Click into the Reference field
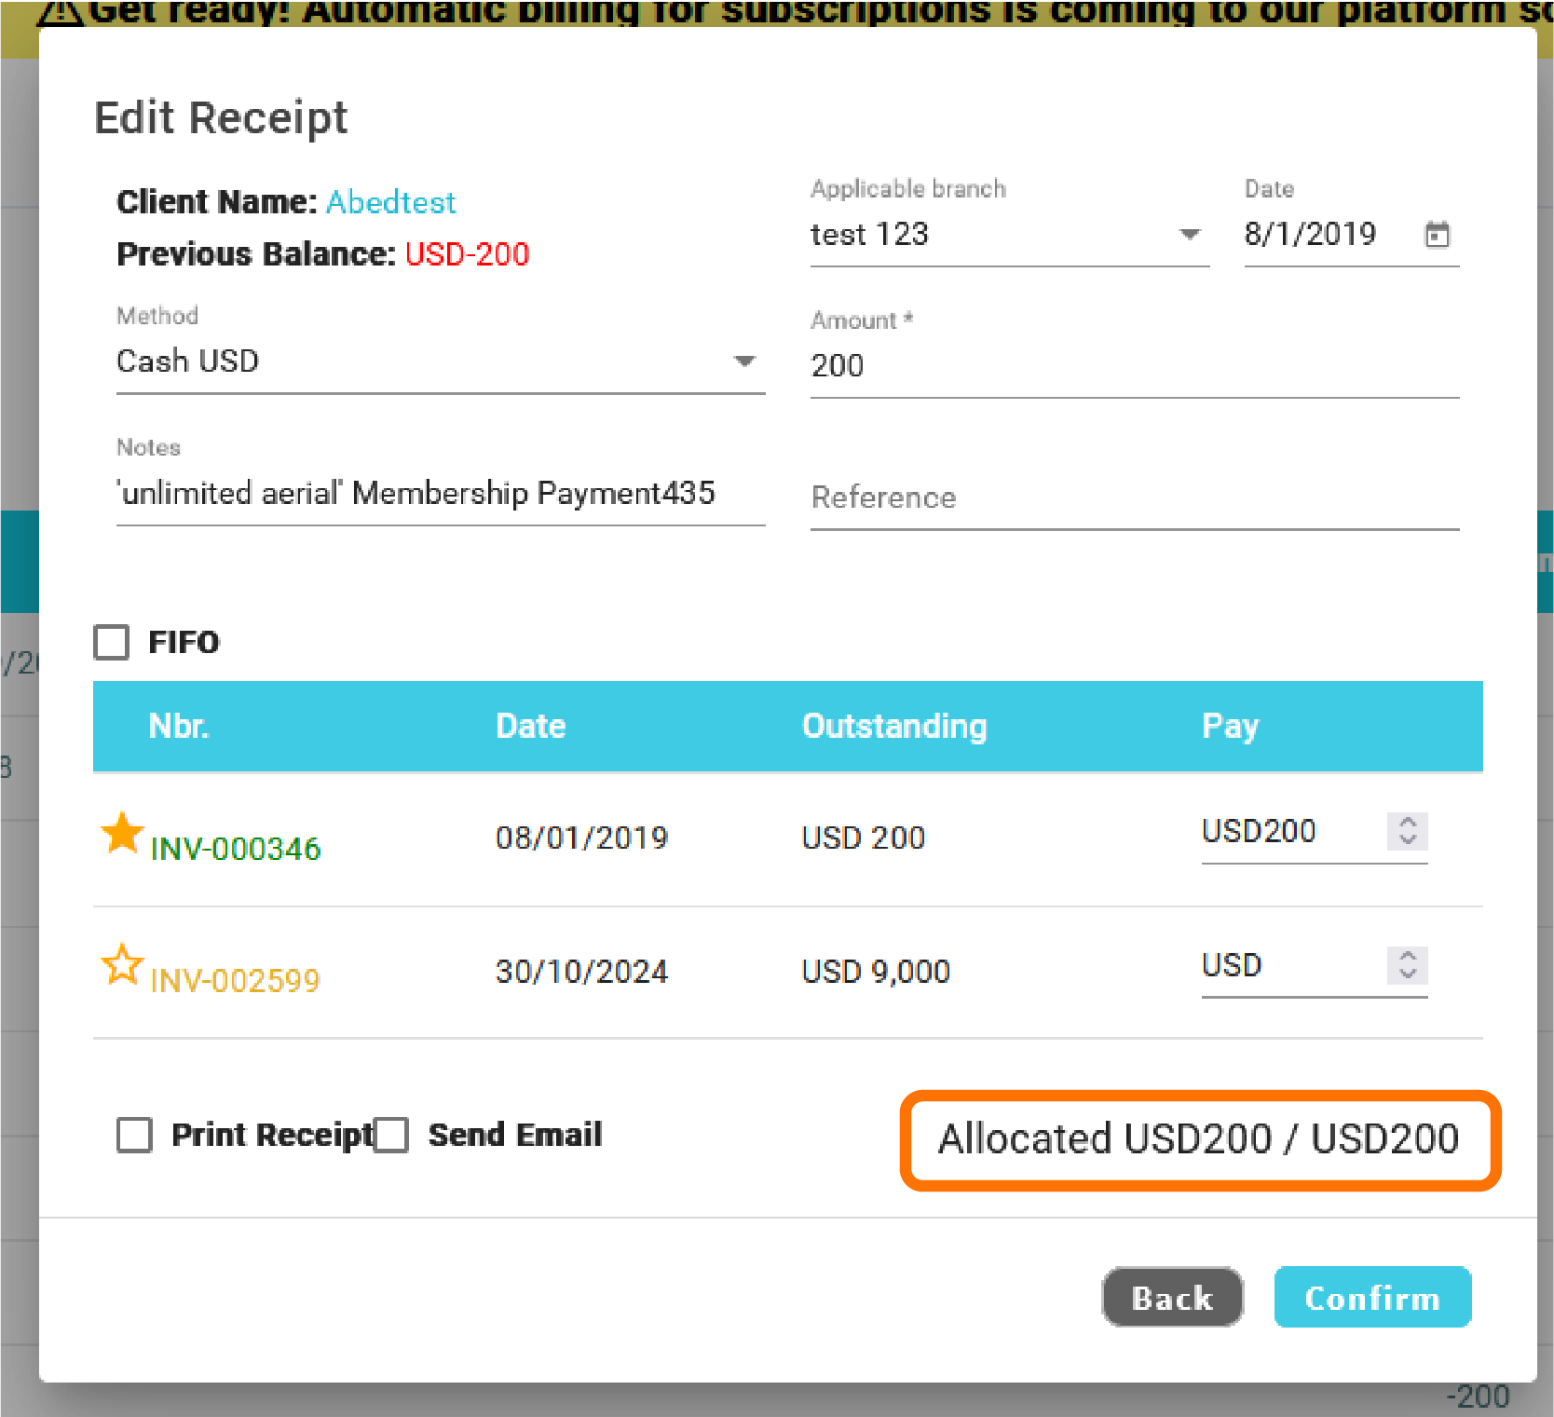The width and height of the screenshot is (1554, 1417). (1134, 497)
